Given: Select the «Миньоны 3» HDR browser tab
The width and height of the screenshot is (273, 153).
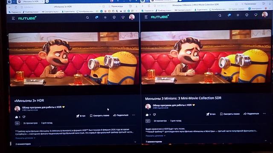Looking at the screenshot, I should point(30,2).
